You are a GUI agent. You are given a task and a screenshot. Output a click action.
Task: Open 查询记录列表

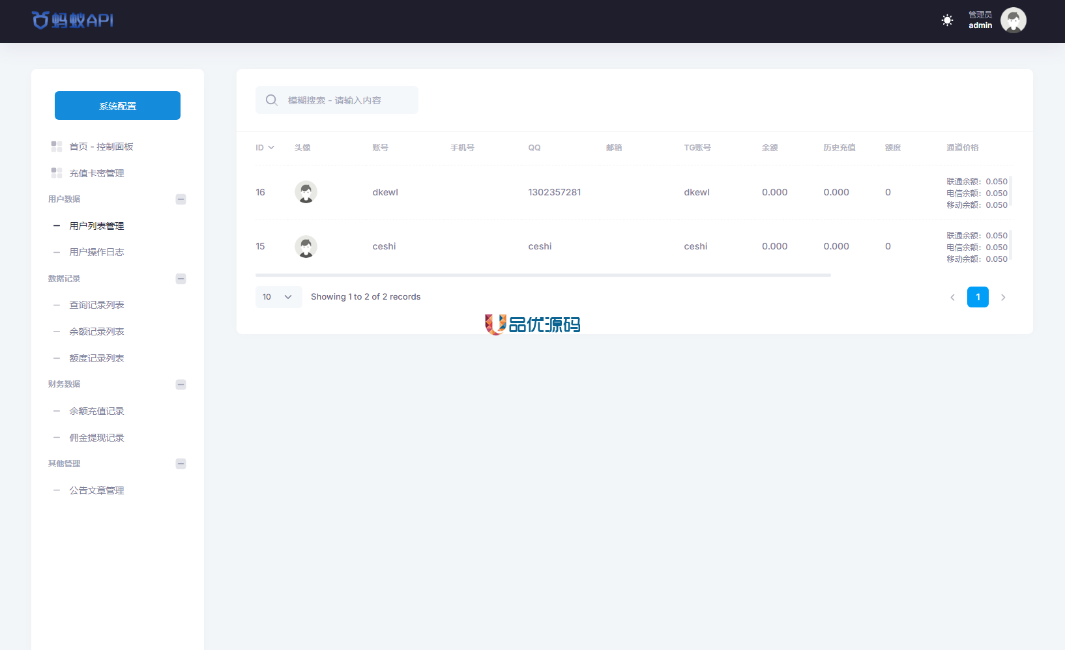click(96, 305)
